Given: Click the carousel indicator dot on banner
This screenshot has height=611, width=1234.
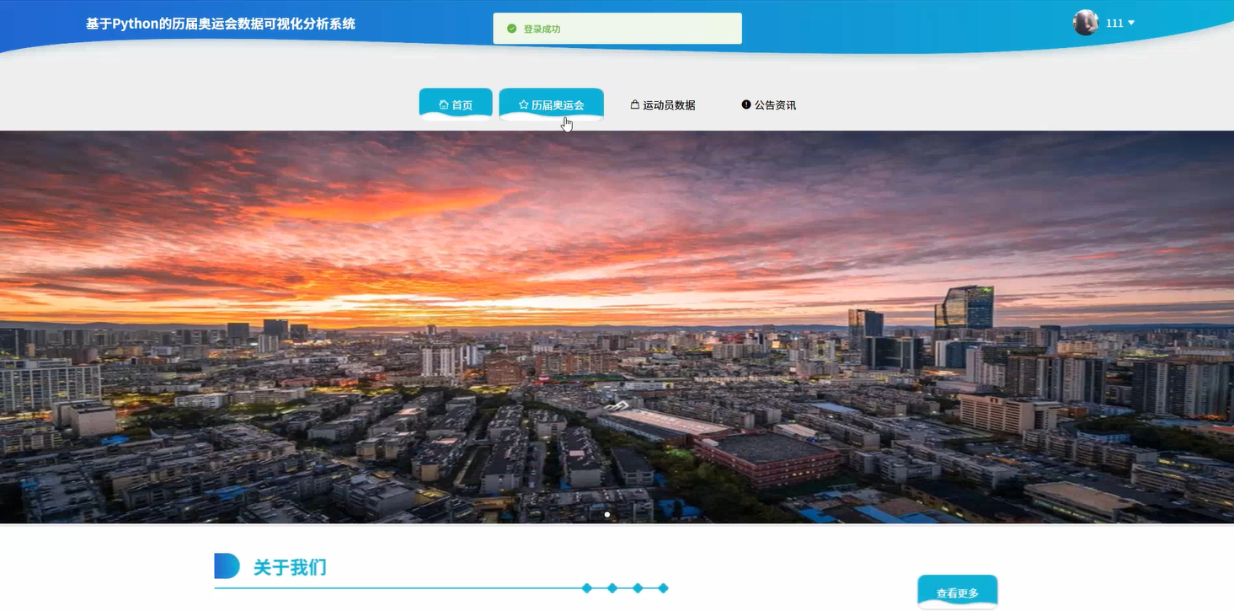Looking at the screenshot, I should 607,514.
